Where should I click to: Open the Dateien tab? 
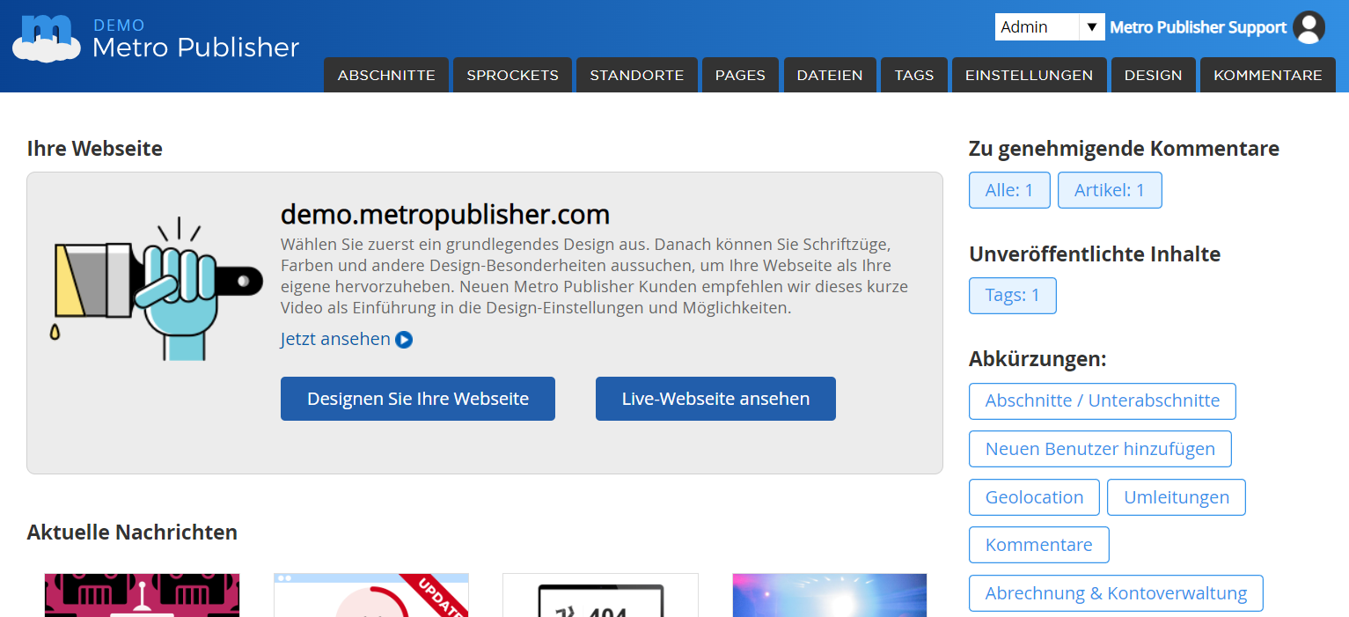[830, 75]
